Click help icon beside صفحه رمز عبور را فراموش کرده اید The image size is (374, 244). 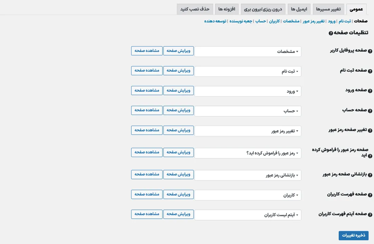tap(370, 156)
